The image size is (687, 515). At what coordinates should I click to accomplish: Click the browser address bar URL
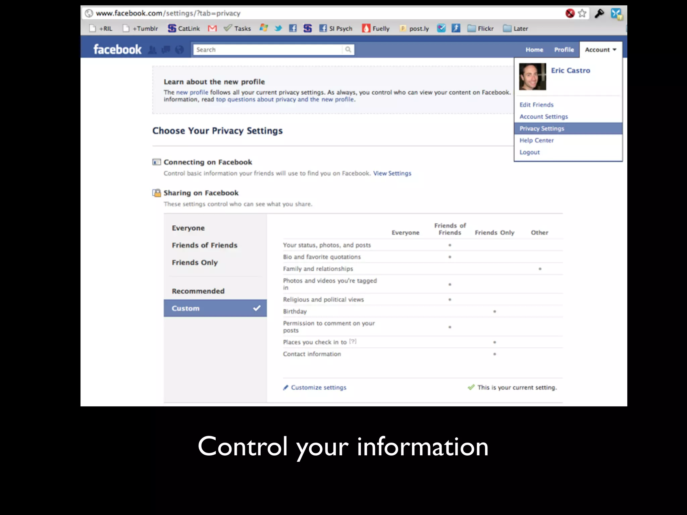[168, 13]
